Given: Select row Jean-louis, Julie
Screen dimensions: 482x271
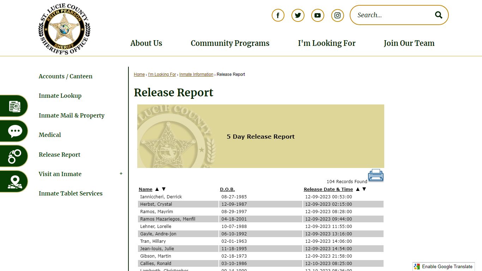Looking at the screenshot, I should point(261,249).
